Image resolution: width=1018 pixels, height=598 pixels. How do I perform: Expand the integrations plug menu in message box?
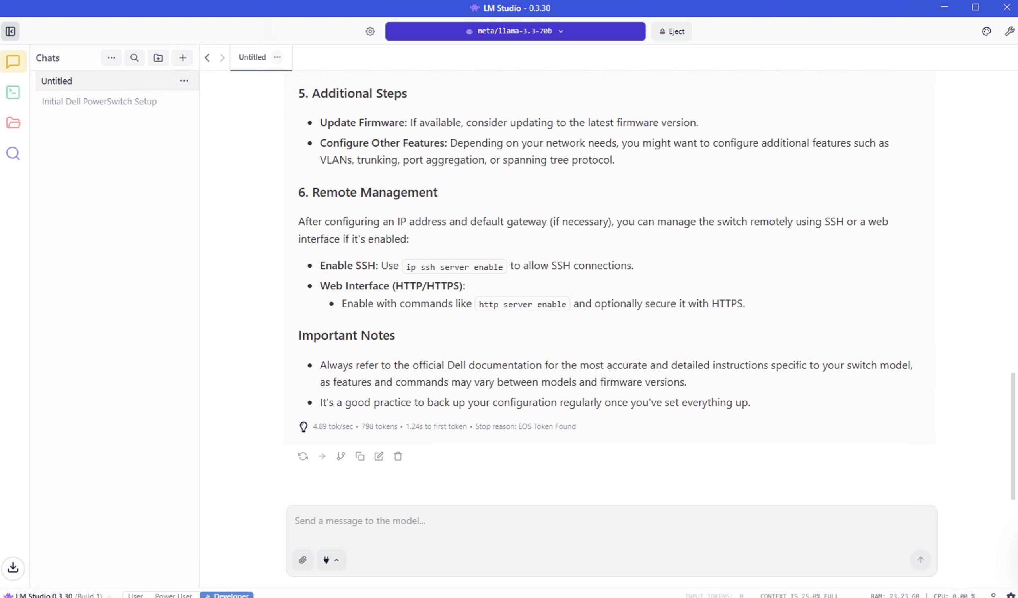tap(331, 559)
